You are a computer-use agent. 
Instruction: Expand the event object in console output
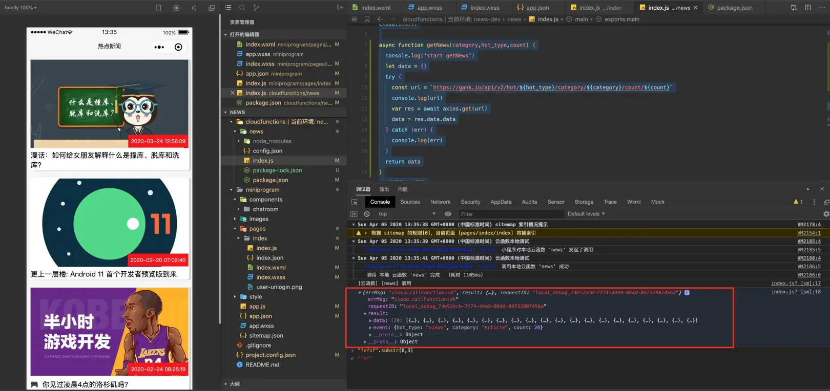[370, 328]
